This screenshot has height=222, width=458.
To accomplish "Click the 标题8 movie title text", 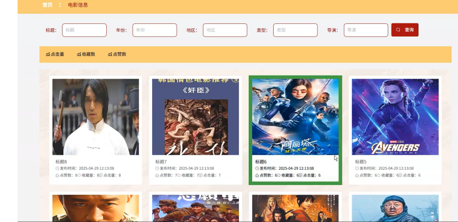I will pyautogui.click(x=61, y=162).
